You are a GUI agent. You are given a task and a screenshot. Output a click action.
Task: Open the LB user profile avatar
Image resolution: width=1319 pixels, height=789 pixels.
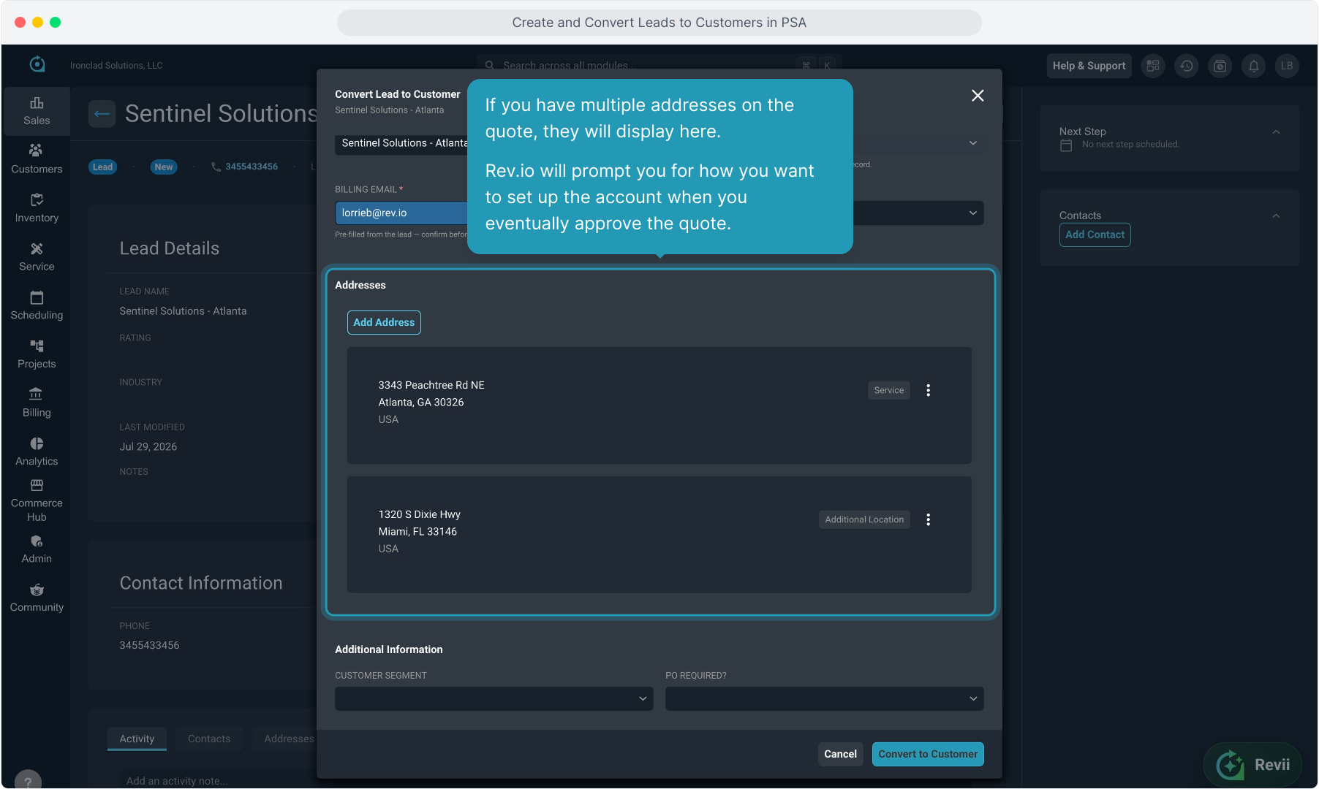tap(1287, 66)
